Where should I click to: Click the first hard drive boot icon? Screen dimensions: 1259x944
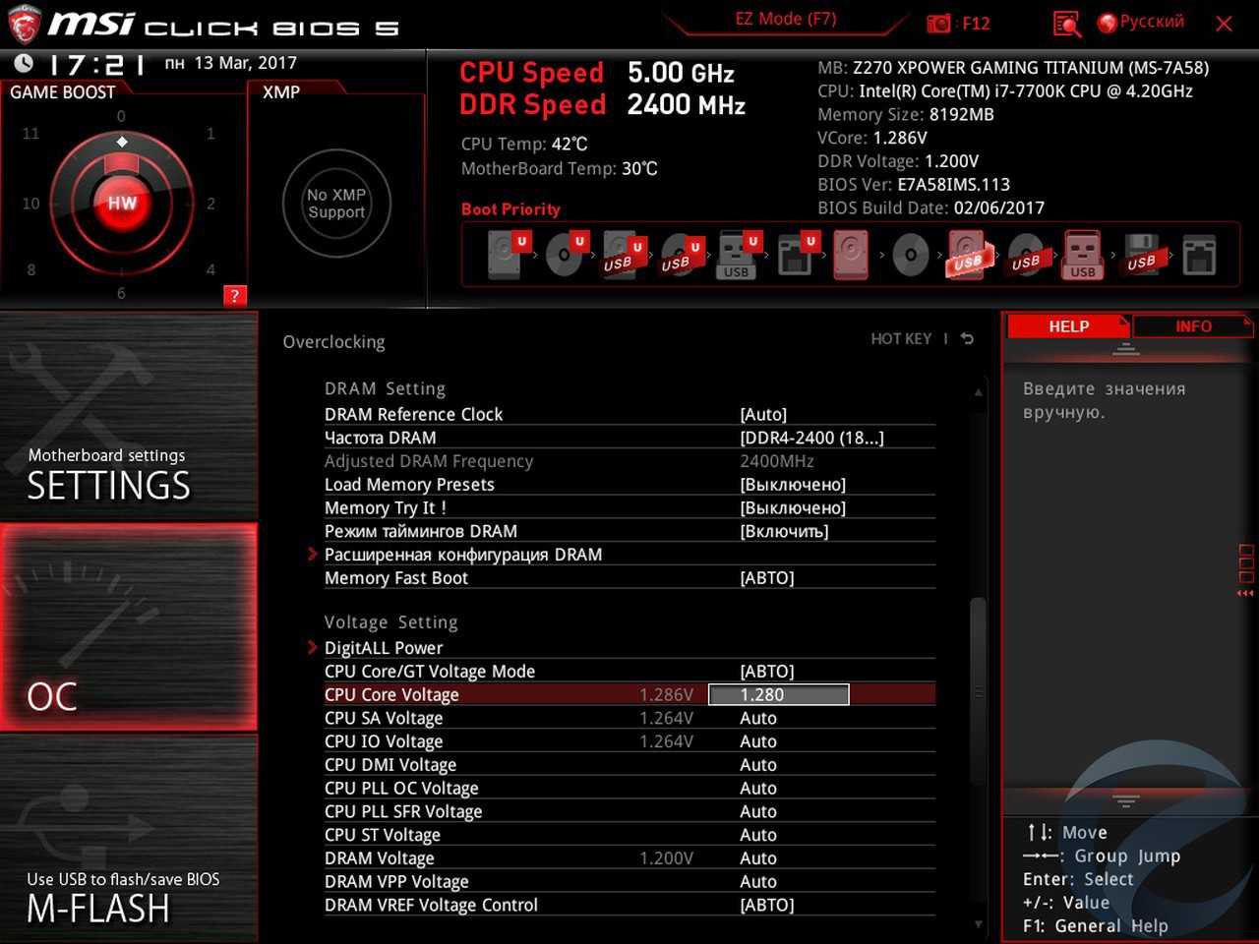(506, 256)
